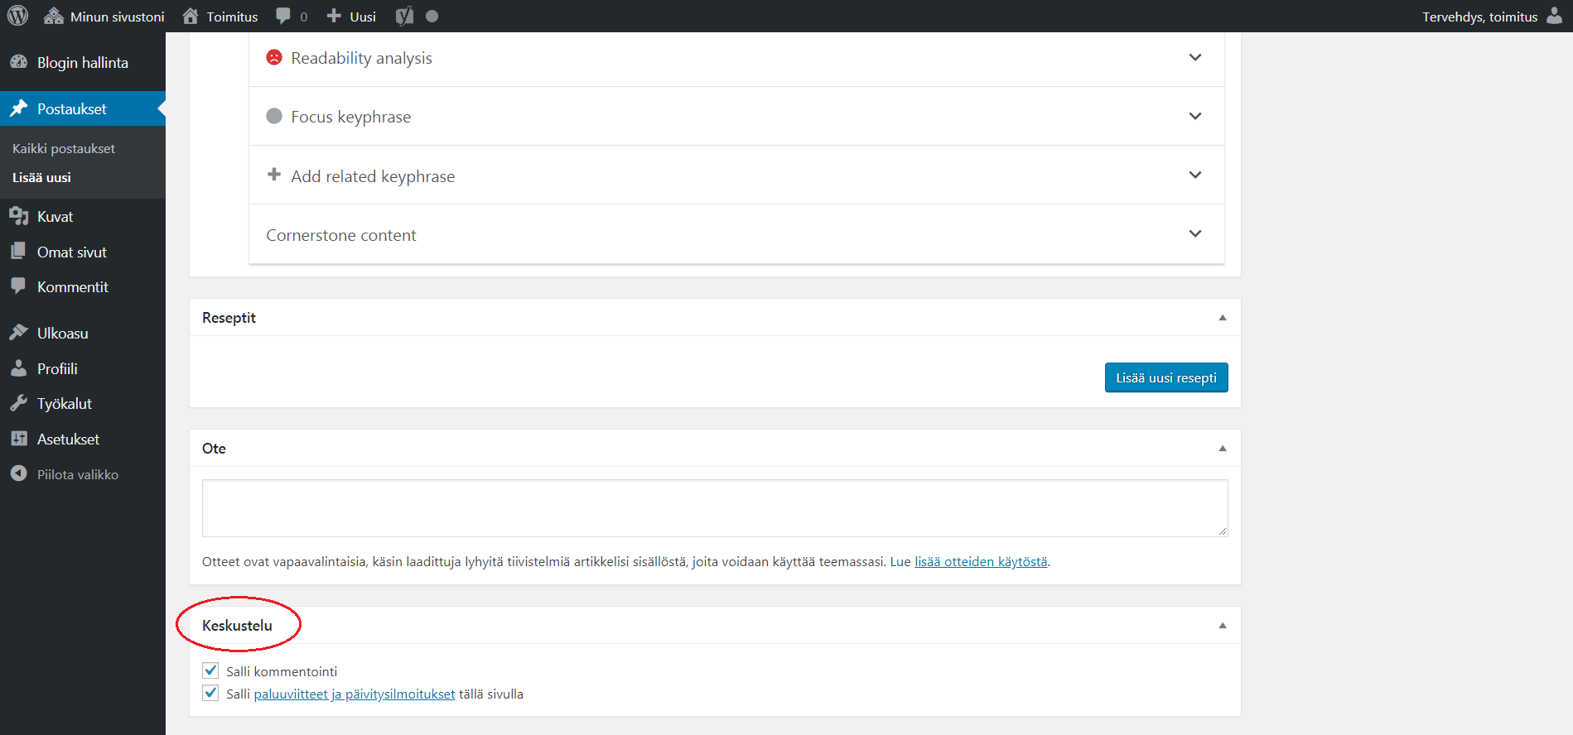Toggle the Salli paluuviitteet checkbox
Screen dimensions: 1573x735
coord(210,693)
